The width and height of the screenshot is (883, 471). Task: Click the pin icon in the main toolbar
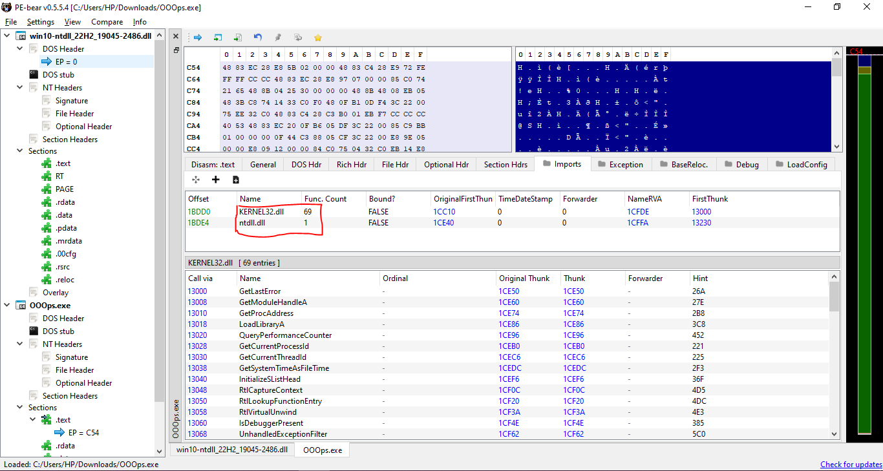point(278,37)
